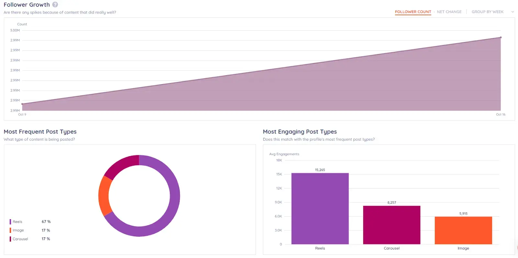Viewport: 518px width, 258px height.
Task: Select the Carousel legend label in donut chart panel
Action: (20, 239)
